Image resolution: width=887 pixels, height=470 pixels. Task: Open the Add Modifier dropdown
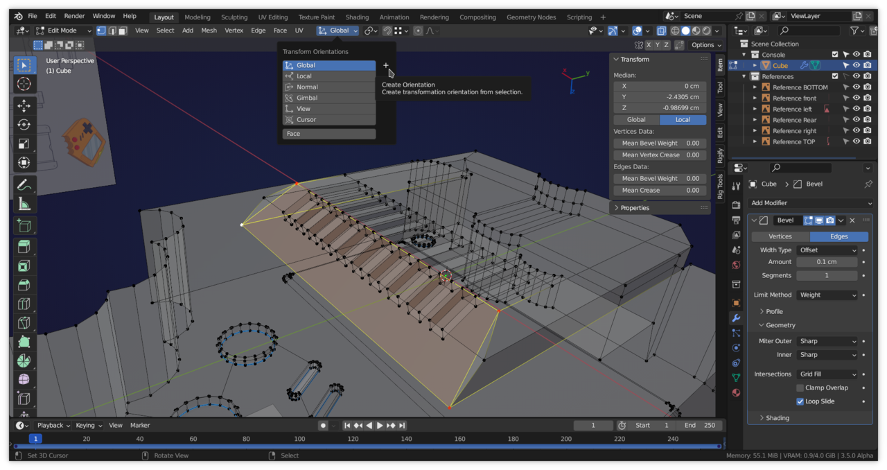811,203
